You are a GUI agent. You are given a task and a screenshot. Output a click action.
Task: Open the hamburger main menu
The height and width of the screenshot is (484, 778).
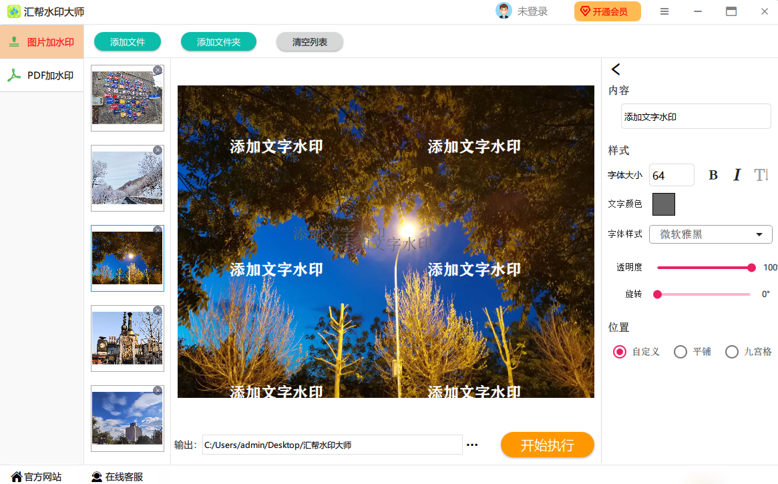tap(664, 11)
